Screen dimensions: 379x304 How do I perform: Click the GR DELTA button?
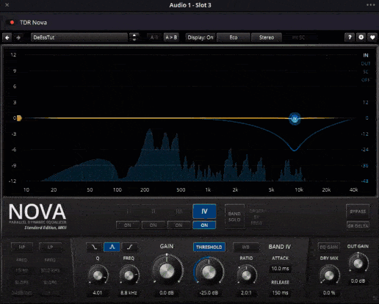click(358, 226)
